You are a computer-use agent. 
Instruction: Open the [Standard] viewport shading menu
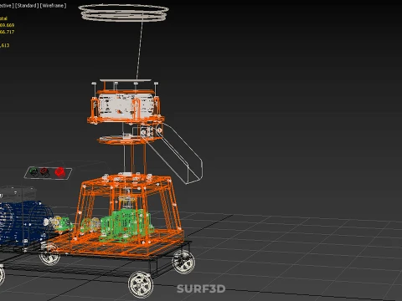coord(27,6)
